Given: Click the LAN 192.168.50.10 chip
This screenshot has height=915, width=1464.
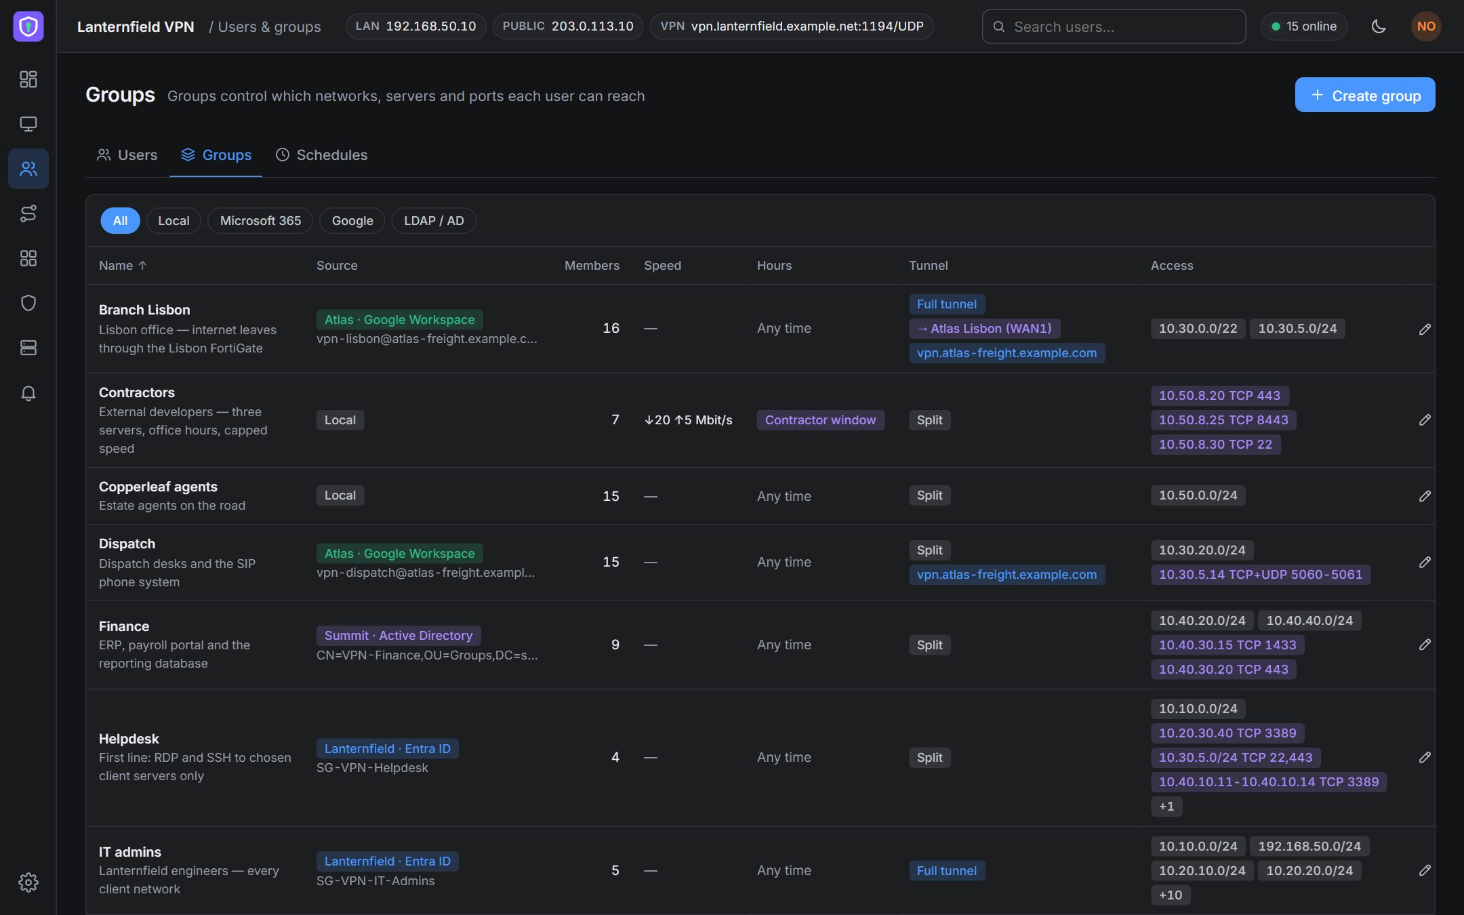Looking at the screenshot, I should pyautogui.click(x=416, y=26).
